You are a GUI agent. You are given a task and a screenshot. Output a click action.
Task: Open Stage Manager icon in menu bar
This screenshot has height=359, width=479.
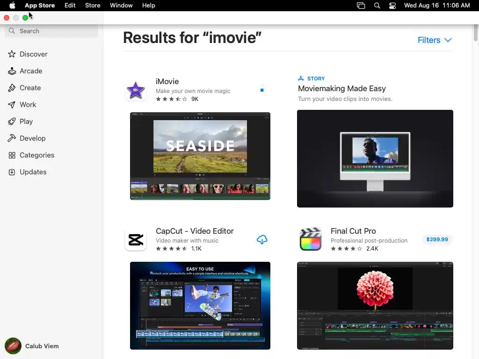pyautogui.click(x=361, y=6)
